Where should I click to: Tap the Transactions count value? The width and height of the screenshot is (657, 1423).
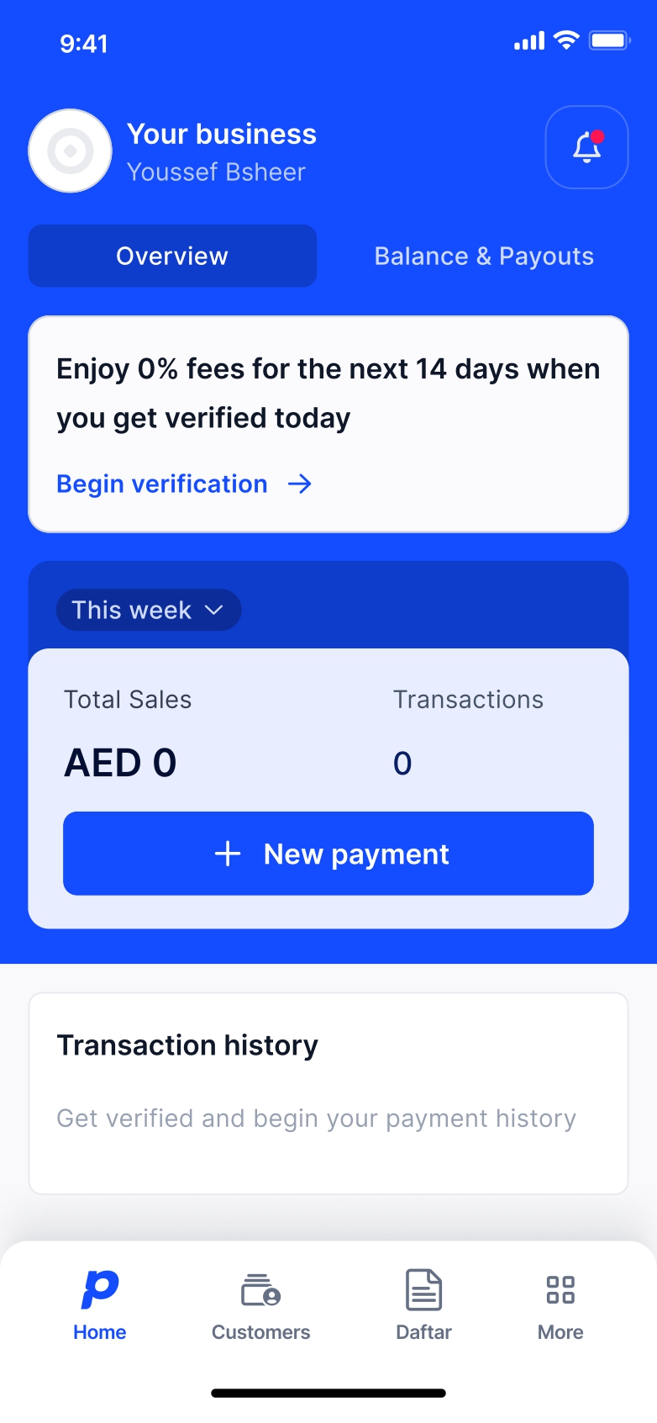coord(402,763)
